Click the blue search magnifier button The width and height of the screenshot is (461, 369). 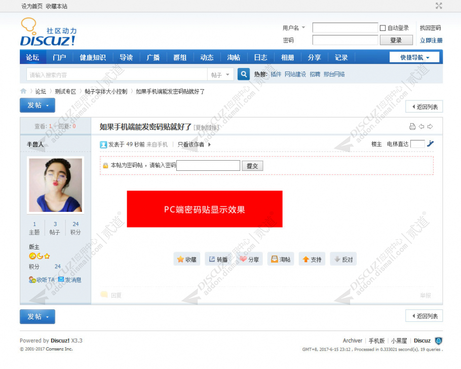point(244,74)
